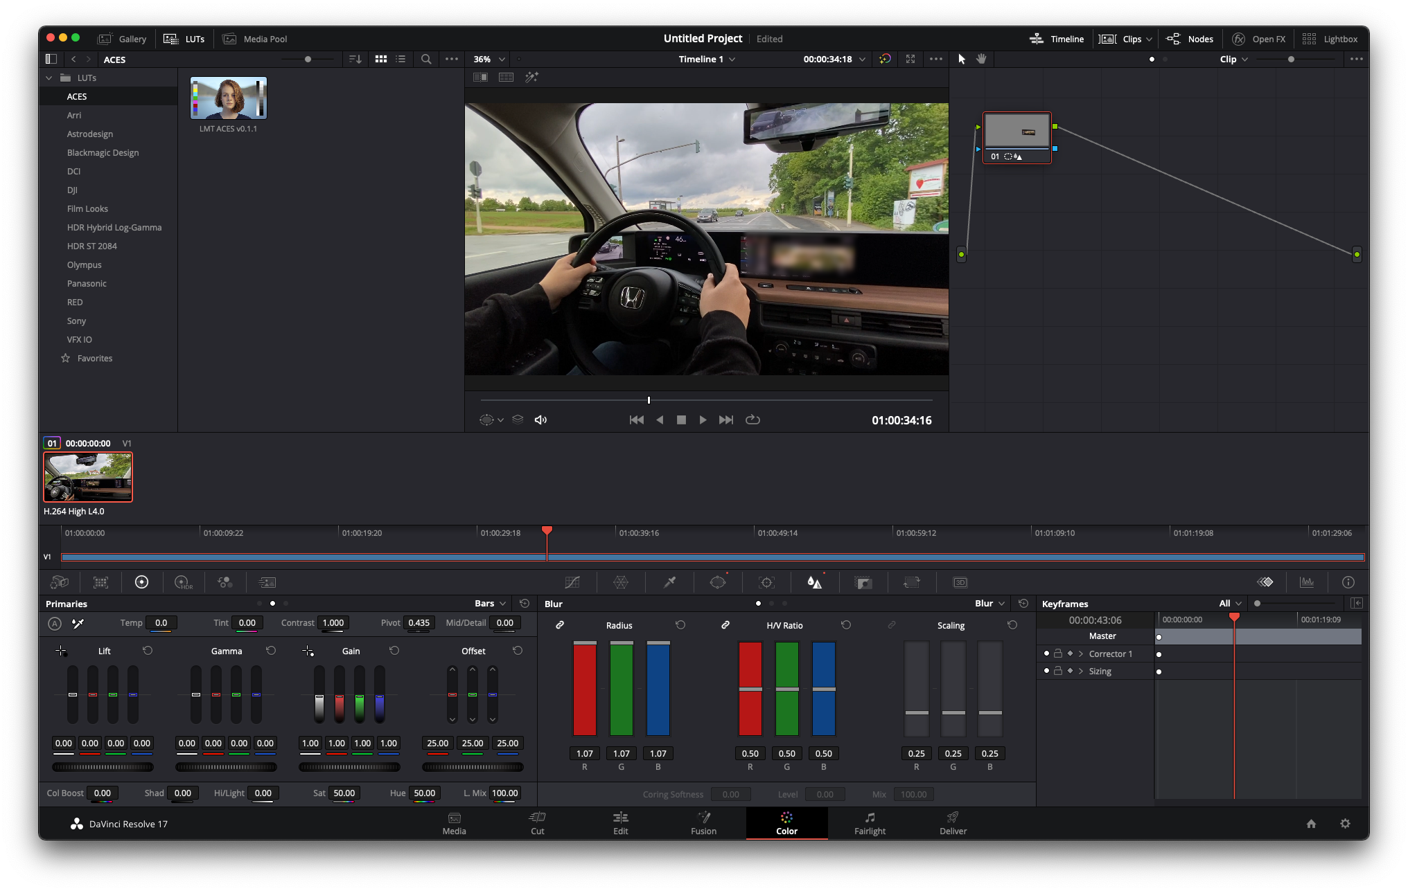The width and height of the screenshot is (1408, 891).
Task: Click the Scopes icon
Action: point(1307,582)
